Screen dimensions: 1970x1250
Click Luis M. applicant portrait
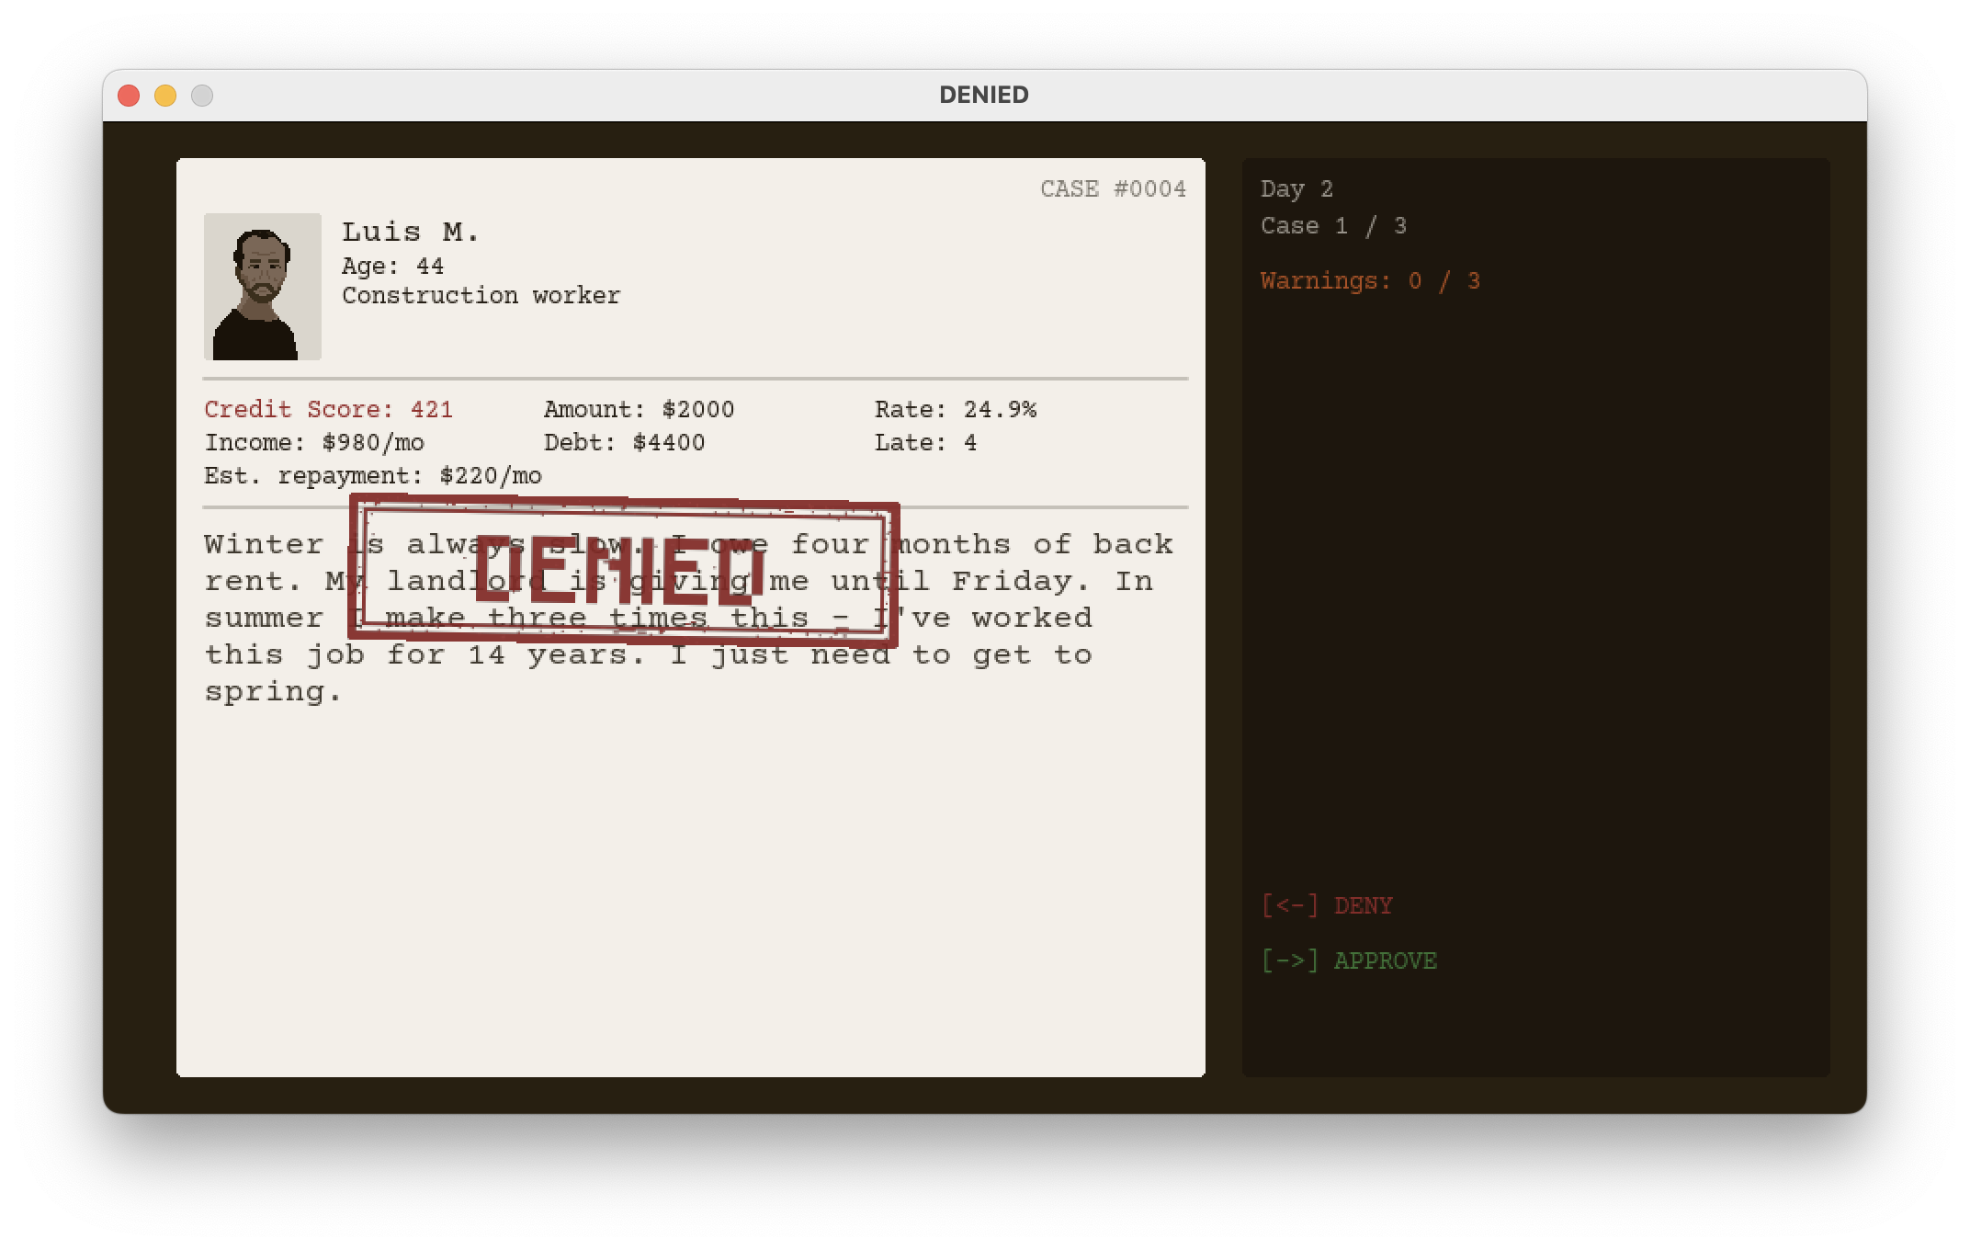click(x=263, y=287)
